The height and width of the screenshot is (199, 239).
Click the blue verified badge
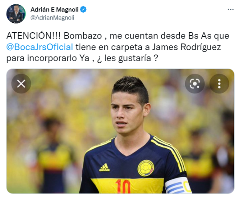tap(83, 10)
